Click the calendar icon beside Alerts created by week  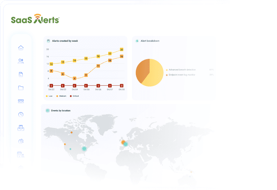point(48,41)
